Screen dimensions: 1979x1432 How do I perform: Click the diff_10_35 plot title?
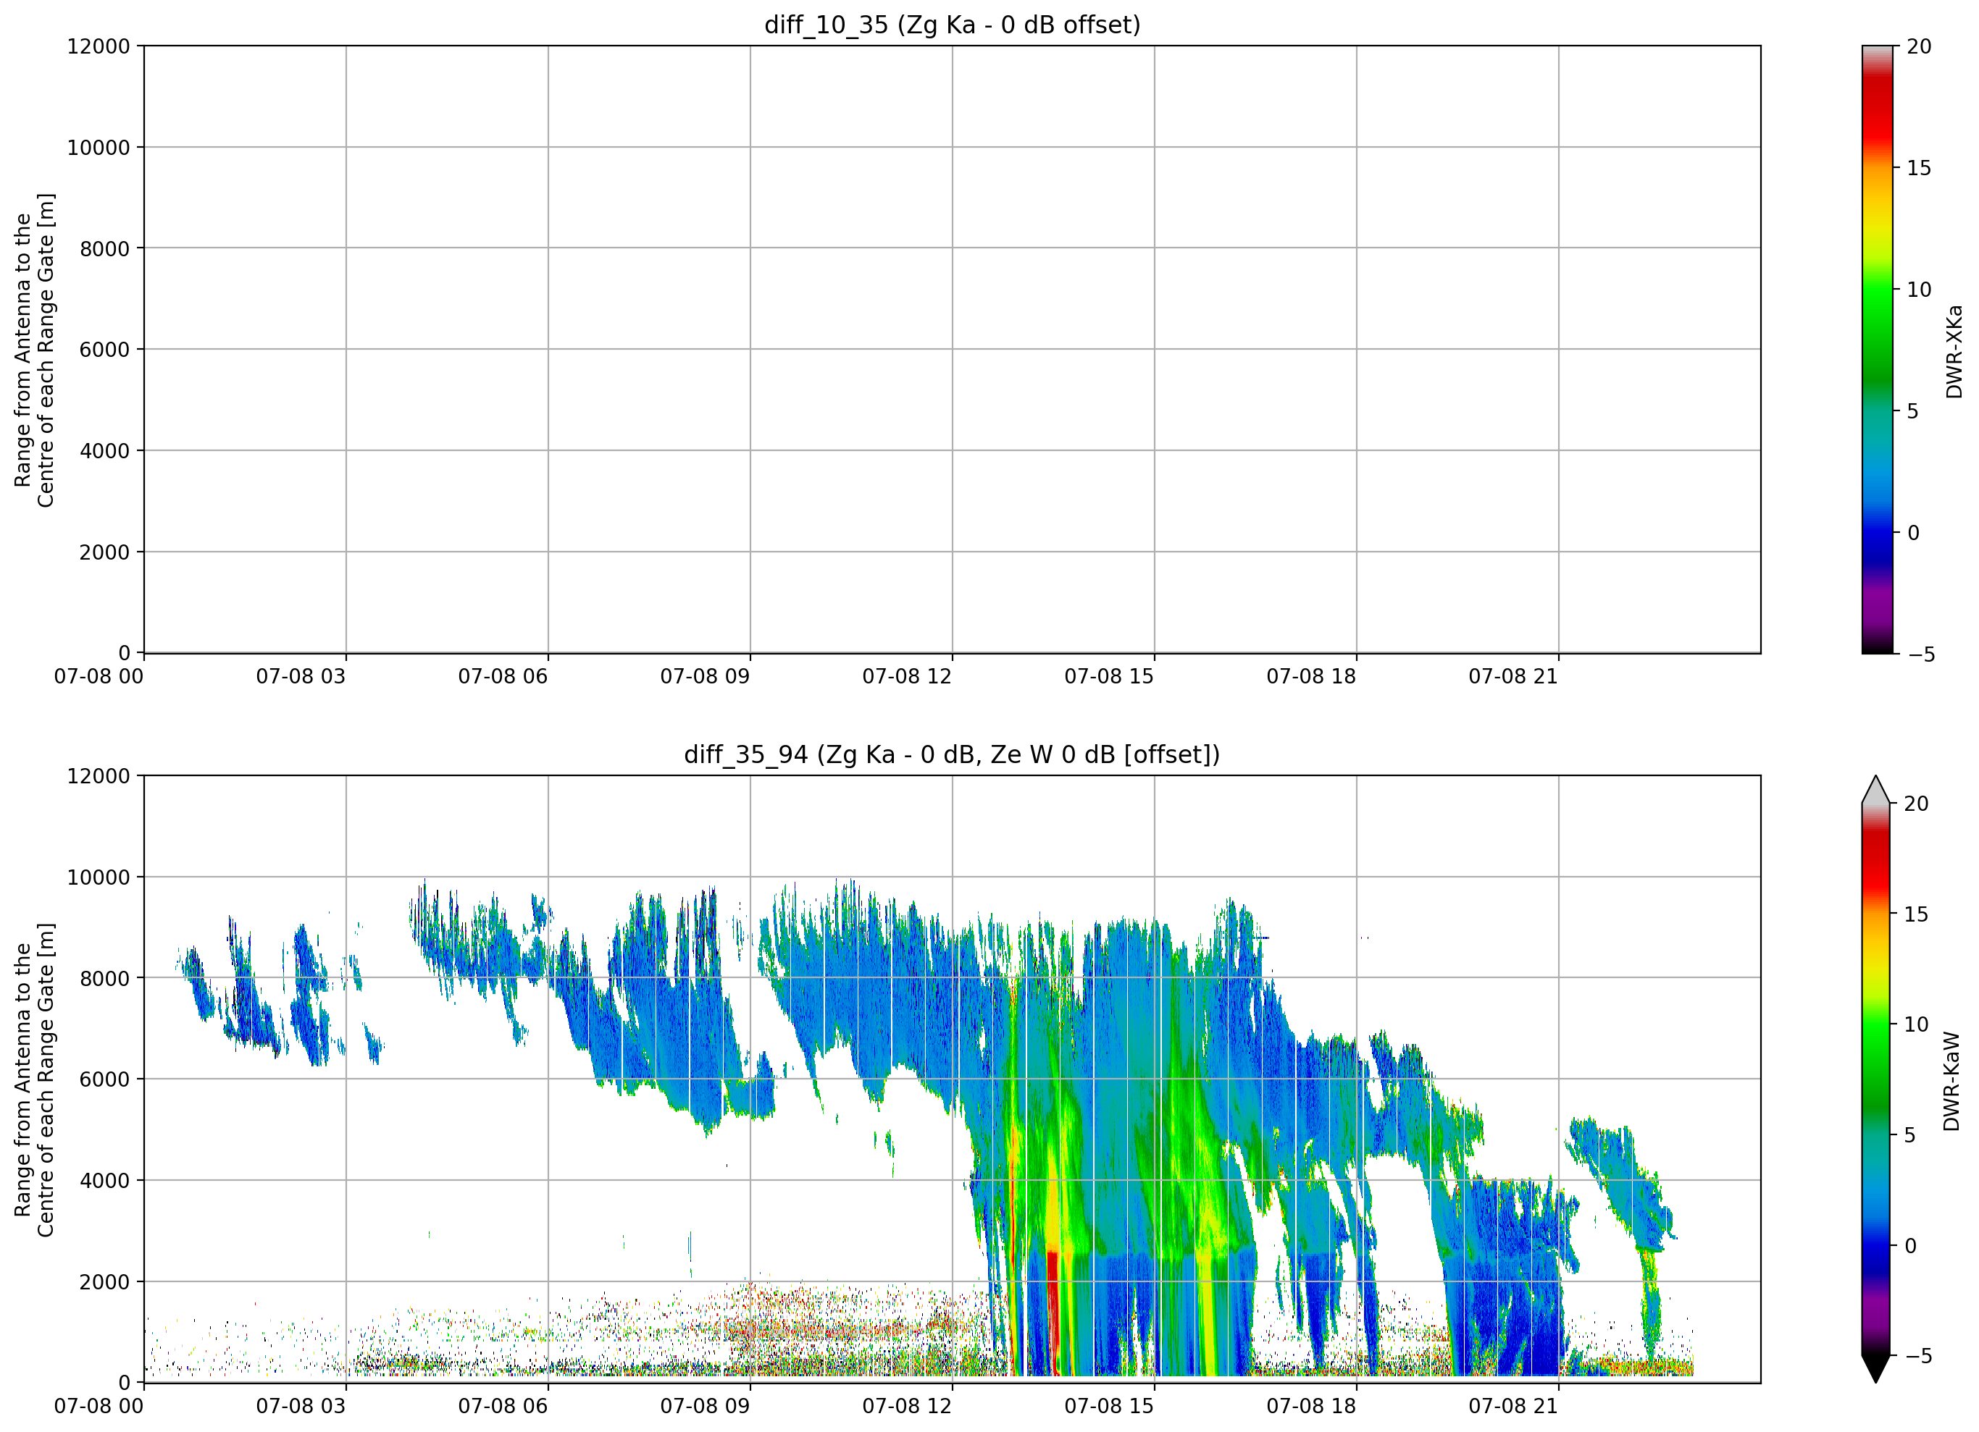(952, 25)
